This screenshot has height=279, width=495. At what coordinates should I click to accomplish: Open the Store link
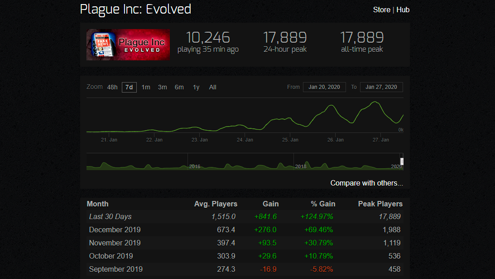[382, 10]
